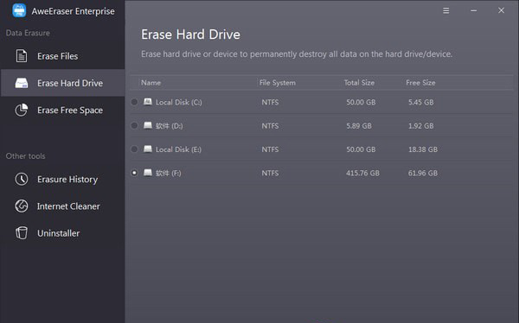The width and height of the screenshot is (519, 323).
Task: Select the 软件 (D:) radio button
Action: pyautogui.click(x=134, y=125)
